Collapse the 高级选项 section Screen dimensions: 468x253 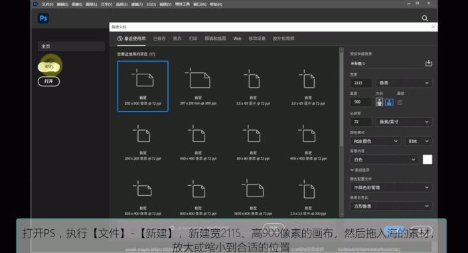[360, 170]
